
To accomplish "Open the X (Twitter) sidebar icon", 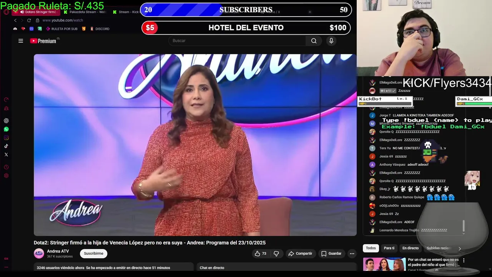I will point(6,155).
